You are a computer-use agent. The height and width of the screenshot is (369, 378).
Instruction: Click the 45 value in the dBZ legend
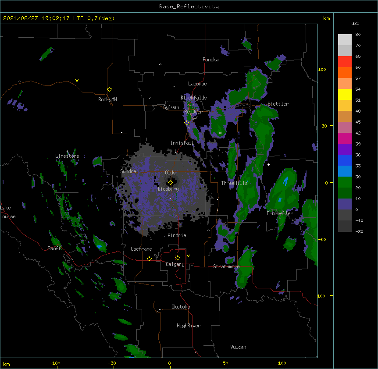[x=358, y=122]
